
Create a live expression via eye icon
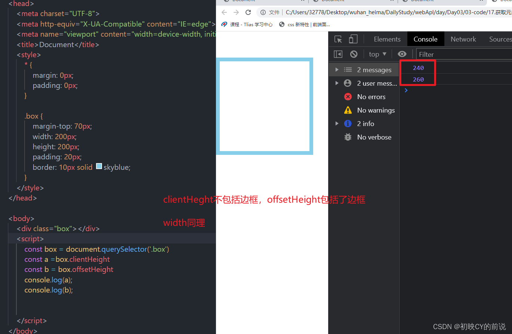tap(402, 54)
